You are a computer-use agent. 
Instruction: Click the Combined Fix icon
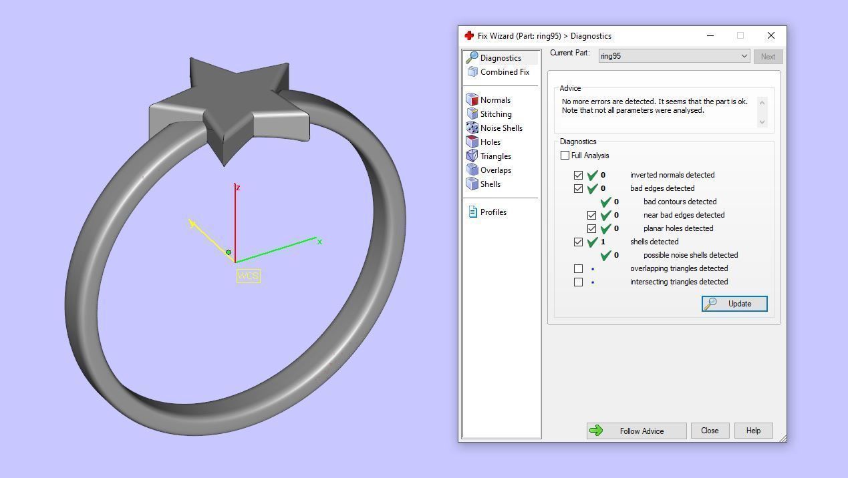tap(472, 72)
